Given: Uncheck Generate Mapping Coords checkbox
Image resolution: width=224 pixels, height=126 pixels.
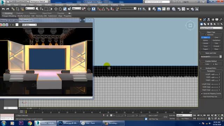Looking at the screenshot, I should tap(202, 93).
